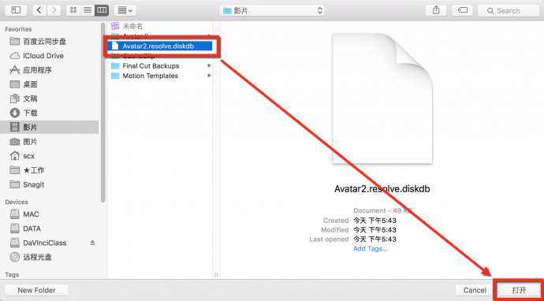Click the Add Tags… link

point(371,249)
